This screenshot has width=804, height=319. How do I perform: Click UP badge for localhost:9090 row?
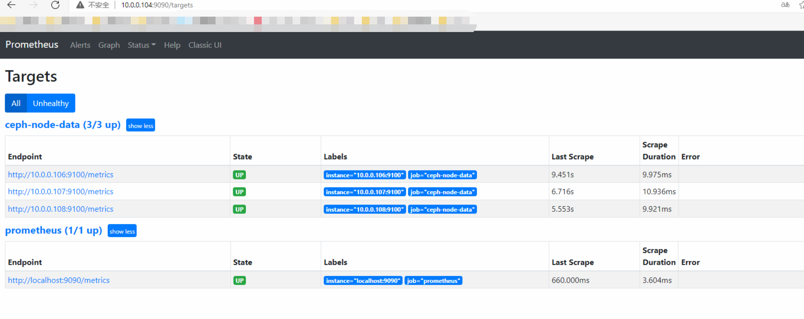click(239, 281)
